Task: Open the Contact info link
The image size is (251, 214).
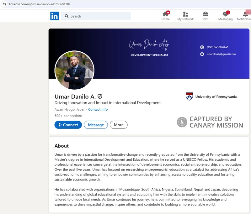Action: coord(98,109)
